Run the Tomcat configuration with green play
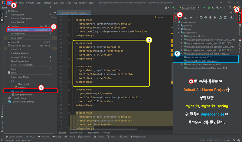 point(204,8)
